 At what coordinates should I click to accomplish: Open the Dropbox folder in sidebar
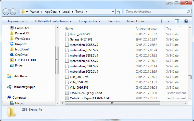click(20, 44)
